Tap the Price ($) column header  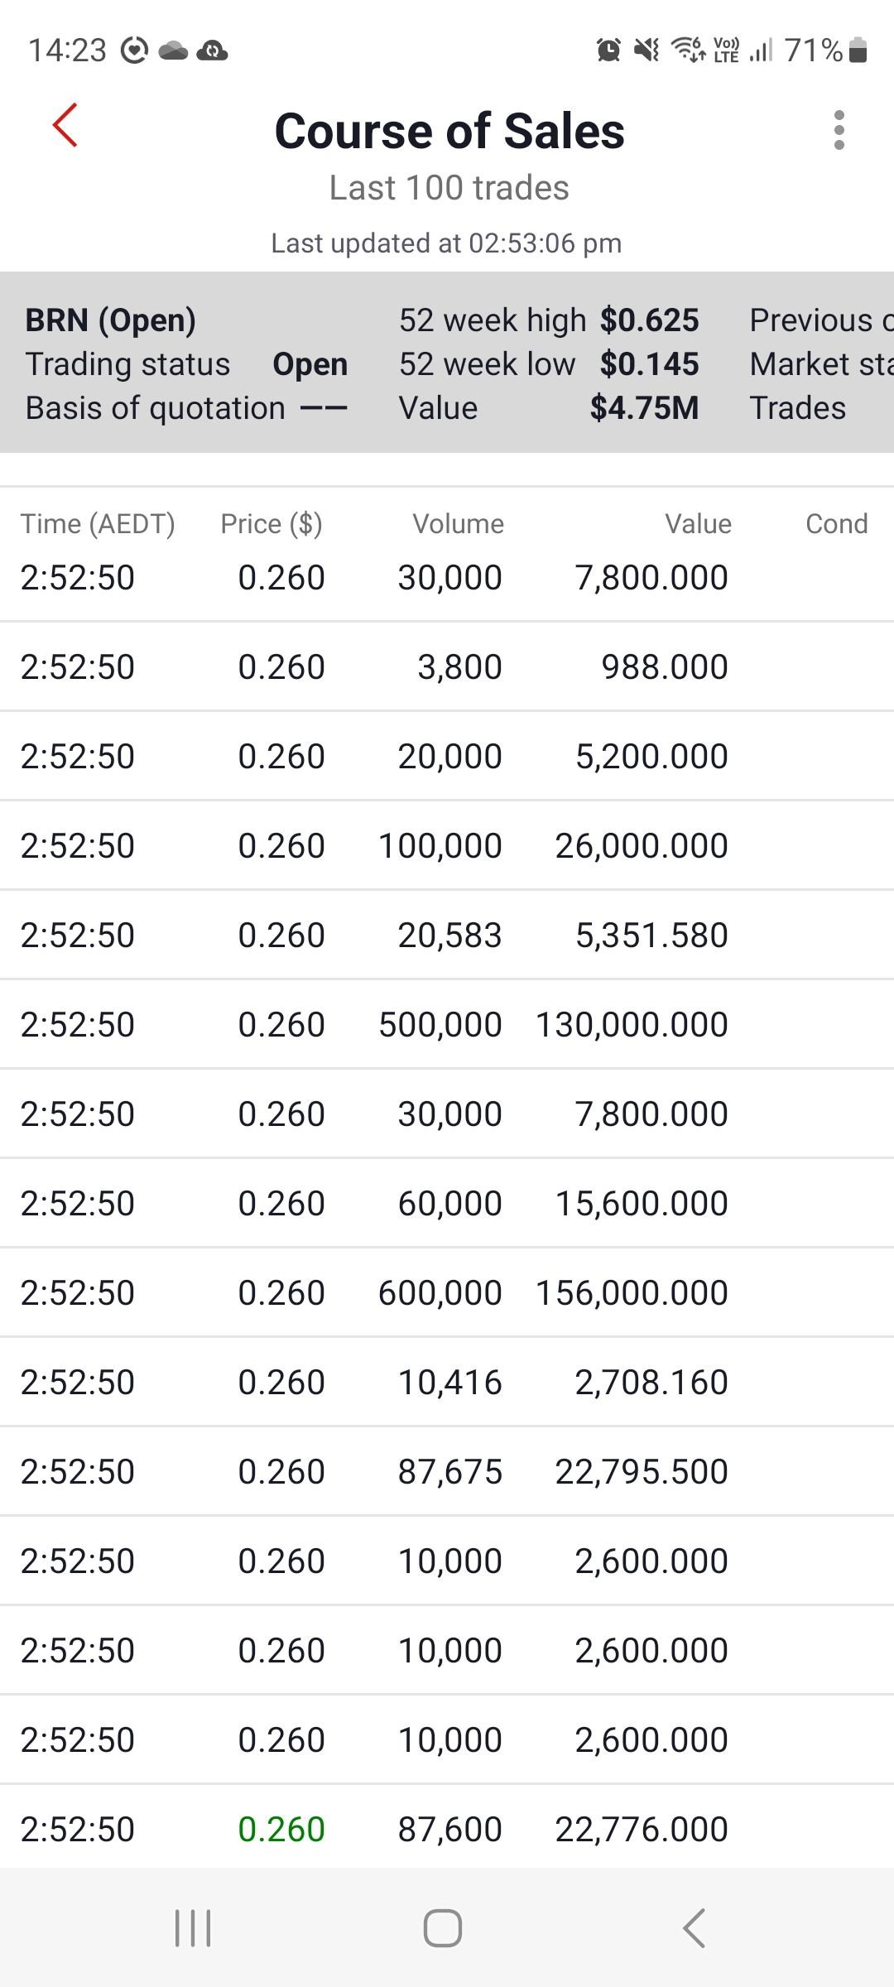click(x=272, y=524)
